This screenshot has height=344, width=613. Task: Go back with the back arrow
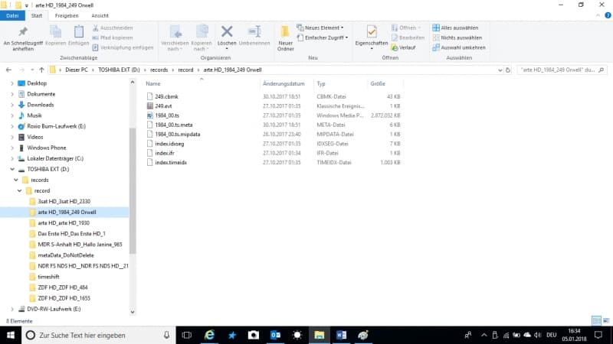[x=8, y=70]
